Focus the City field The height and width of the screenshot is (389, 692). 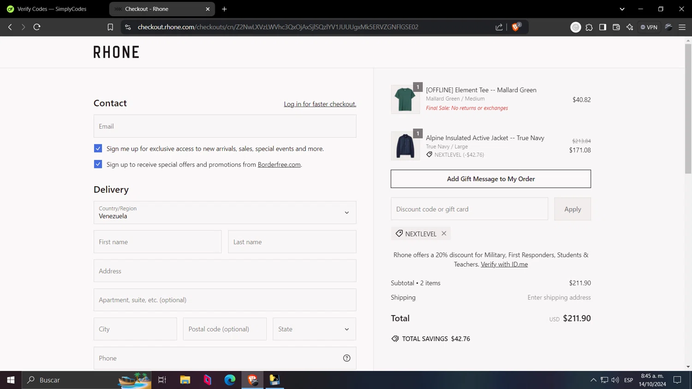point(135,329)
